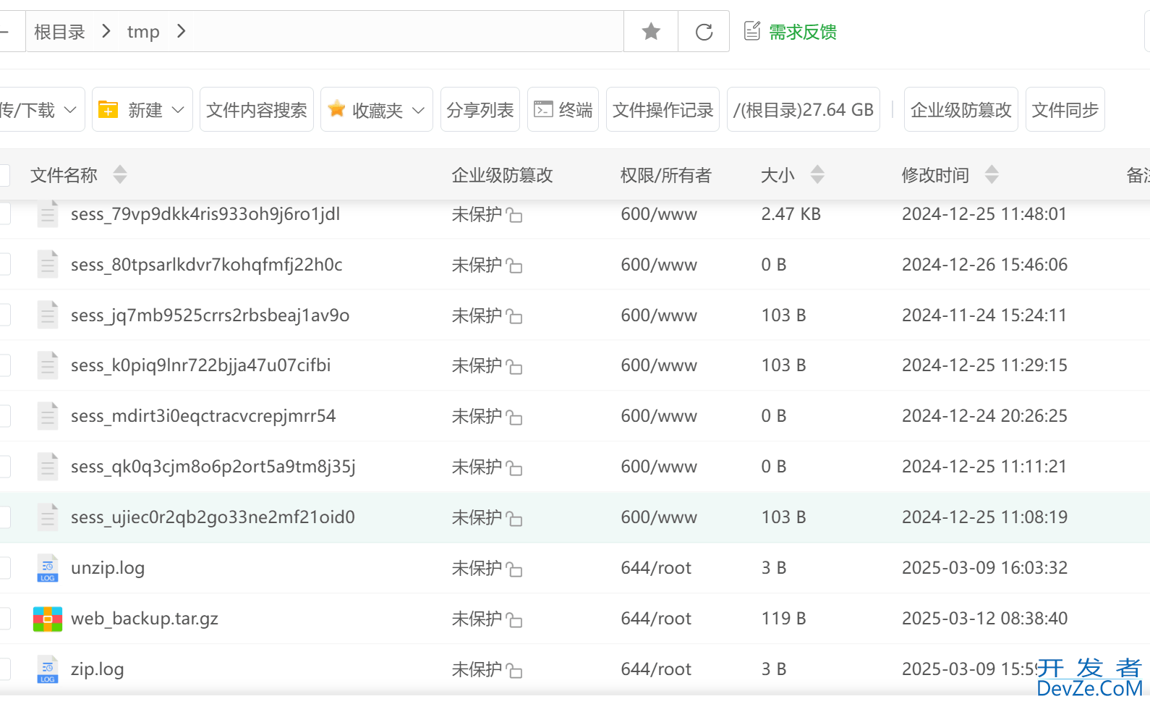Click the 权限/所有者 column header

pyautogui.click(x=666, y=174)
